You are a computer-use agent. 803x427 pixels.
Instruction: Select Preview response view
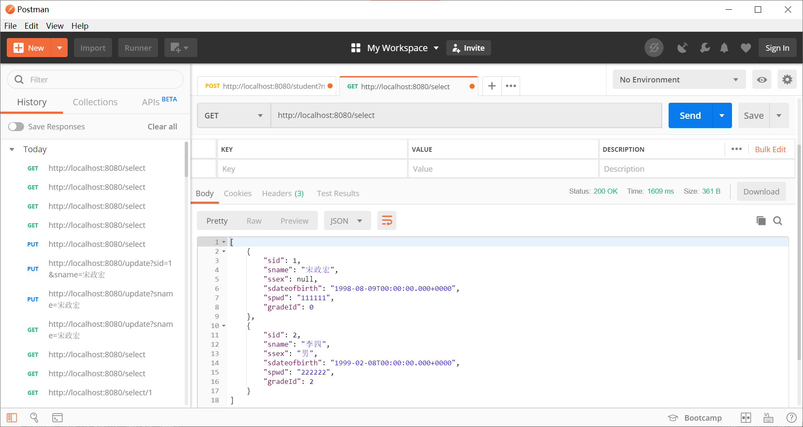coord(295,221)
